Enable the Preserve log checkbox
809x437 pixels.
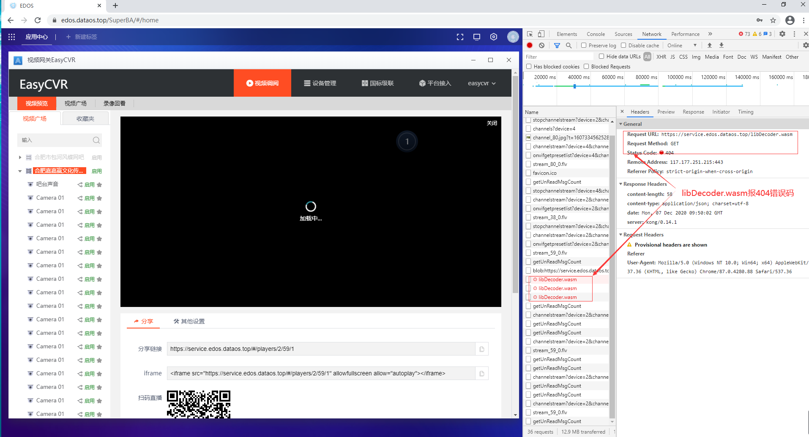[584, 45]
